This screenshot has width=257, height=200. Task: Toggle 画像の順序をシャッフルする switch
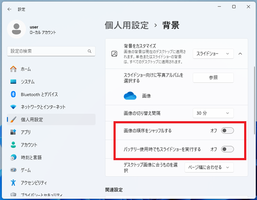click(227, 130)
